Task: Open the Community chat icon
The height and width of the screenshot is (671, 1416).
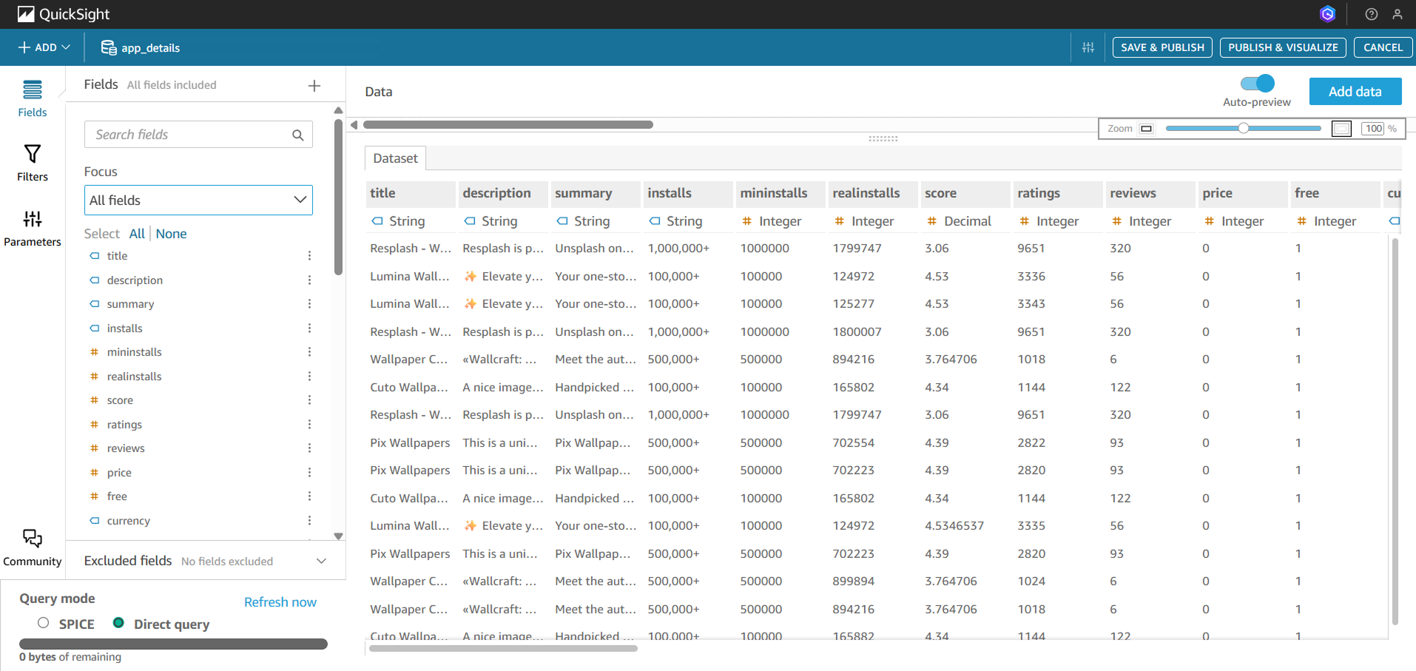Action: (32, 539)
